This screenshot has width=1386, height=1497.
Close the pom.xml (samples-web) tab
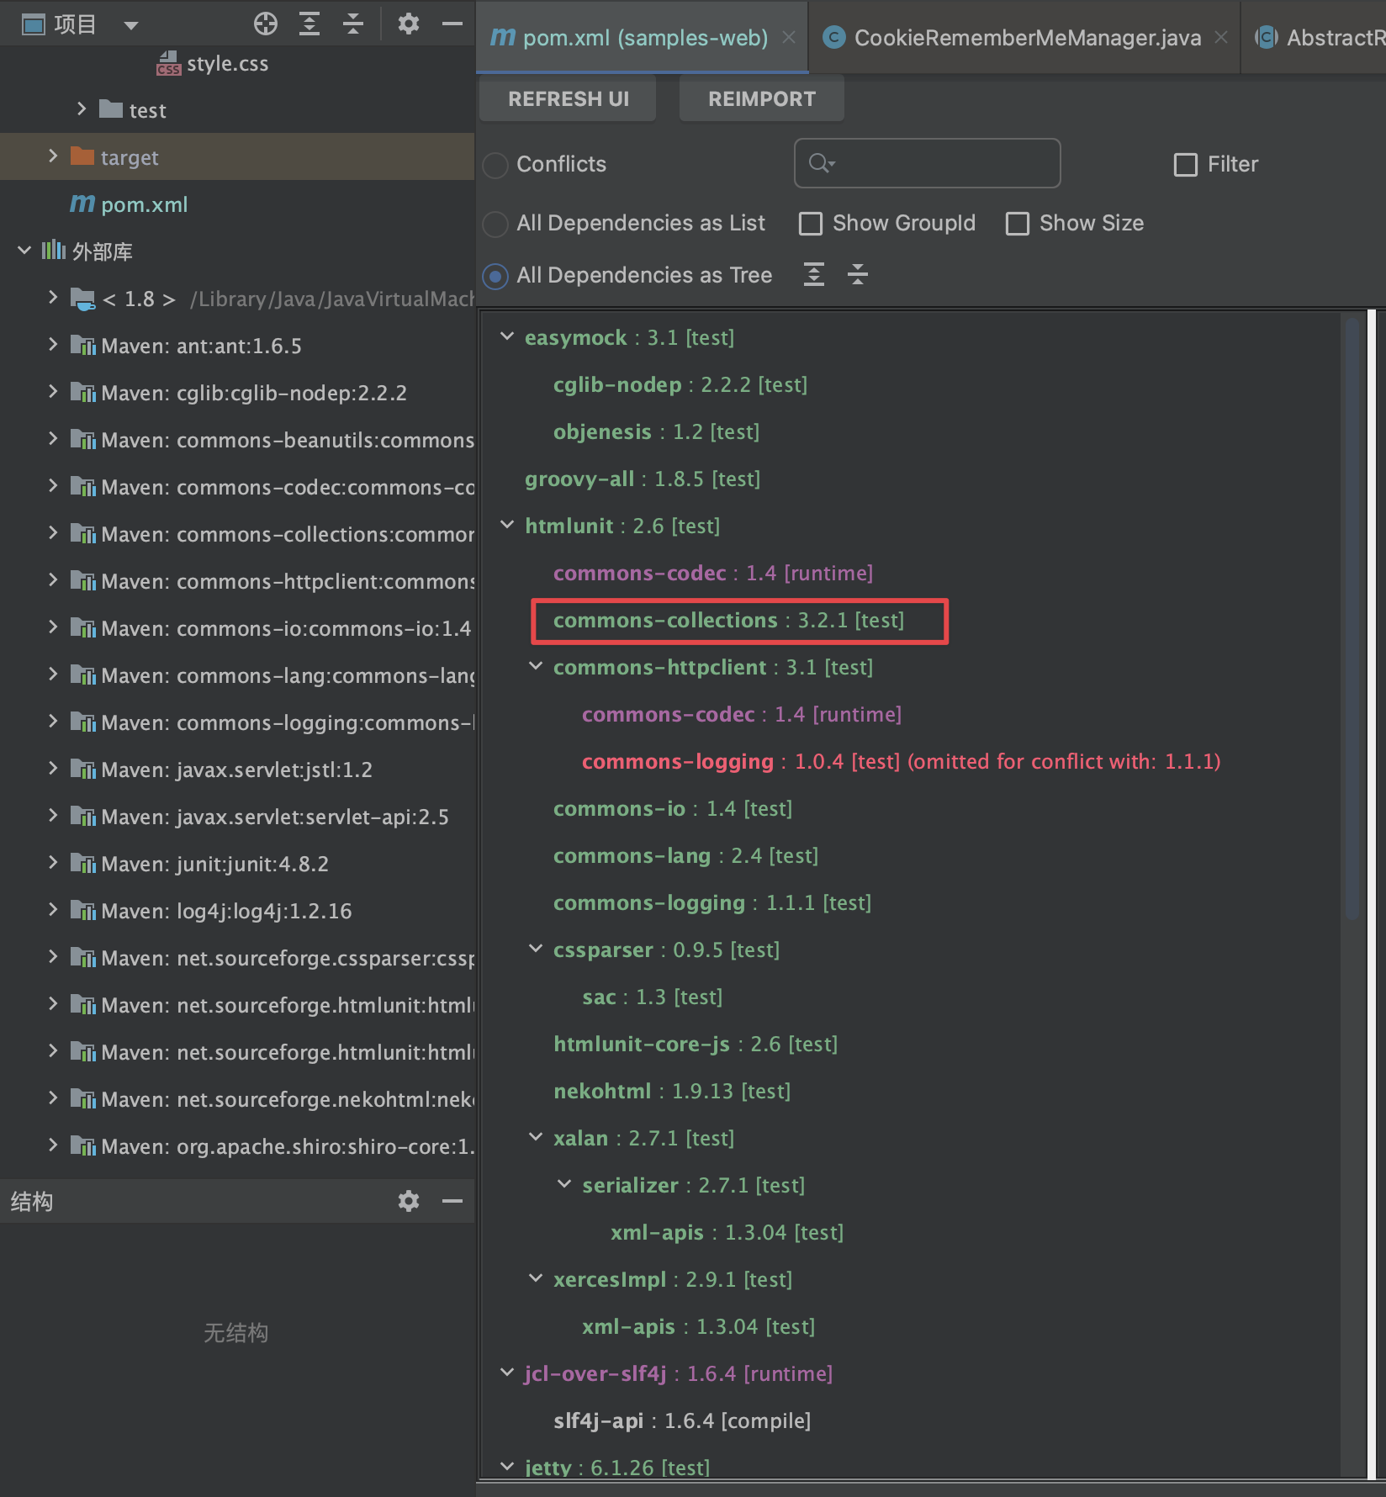click(x=789, y=37)
